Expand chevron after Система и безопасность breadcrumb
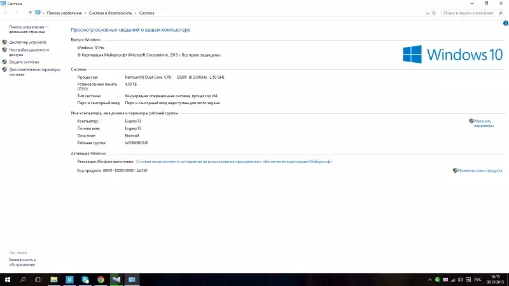This screenshot has width=509, height=286. (x=136, y=13)
